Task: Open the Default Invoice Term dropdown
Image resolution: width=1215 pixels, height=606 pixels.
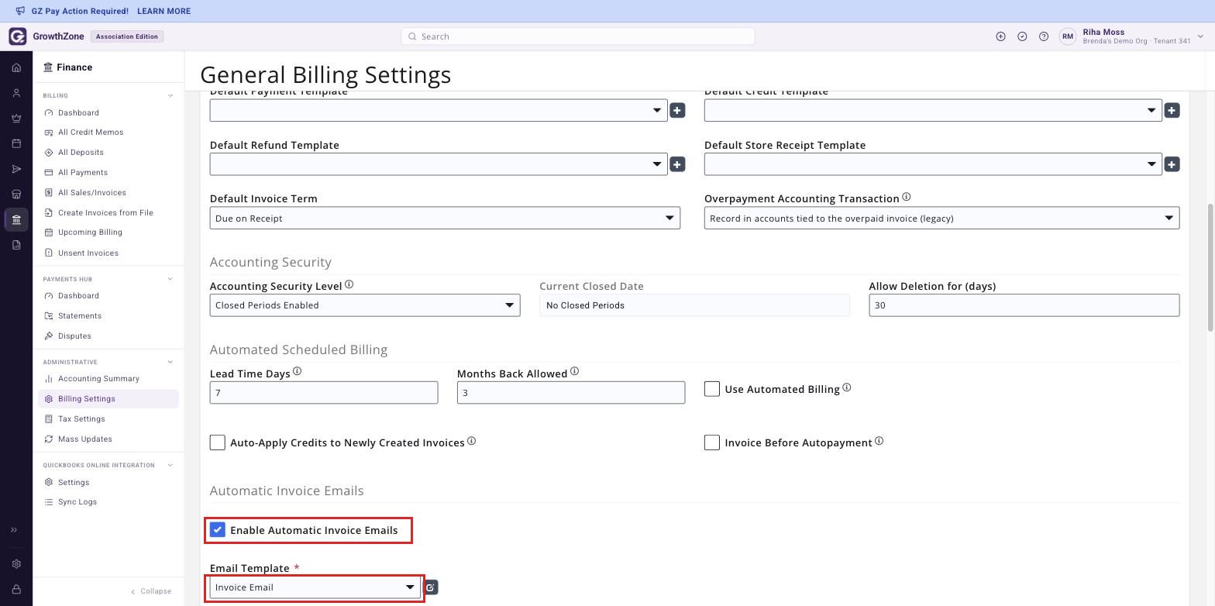Action: point(445,218)
